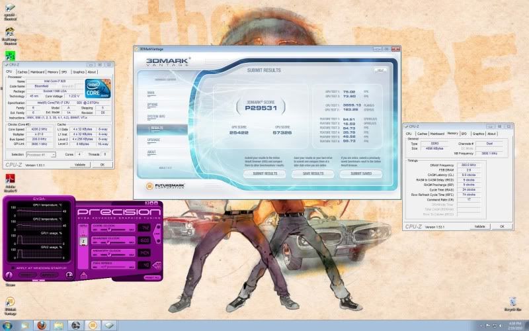Switch to CPU tab in memory timings CPU-Z window
529x331 pixels.
[x=409, y=134]
